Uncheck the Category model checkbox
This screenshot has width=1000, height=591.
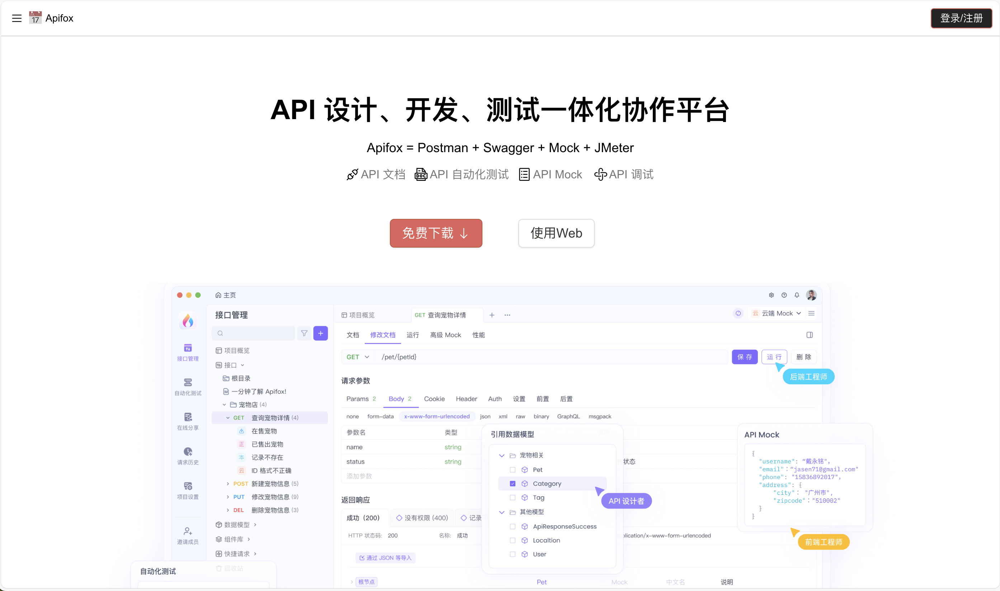coord(512,483)
